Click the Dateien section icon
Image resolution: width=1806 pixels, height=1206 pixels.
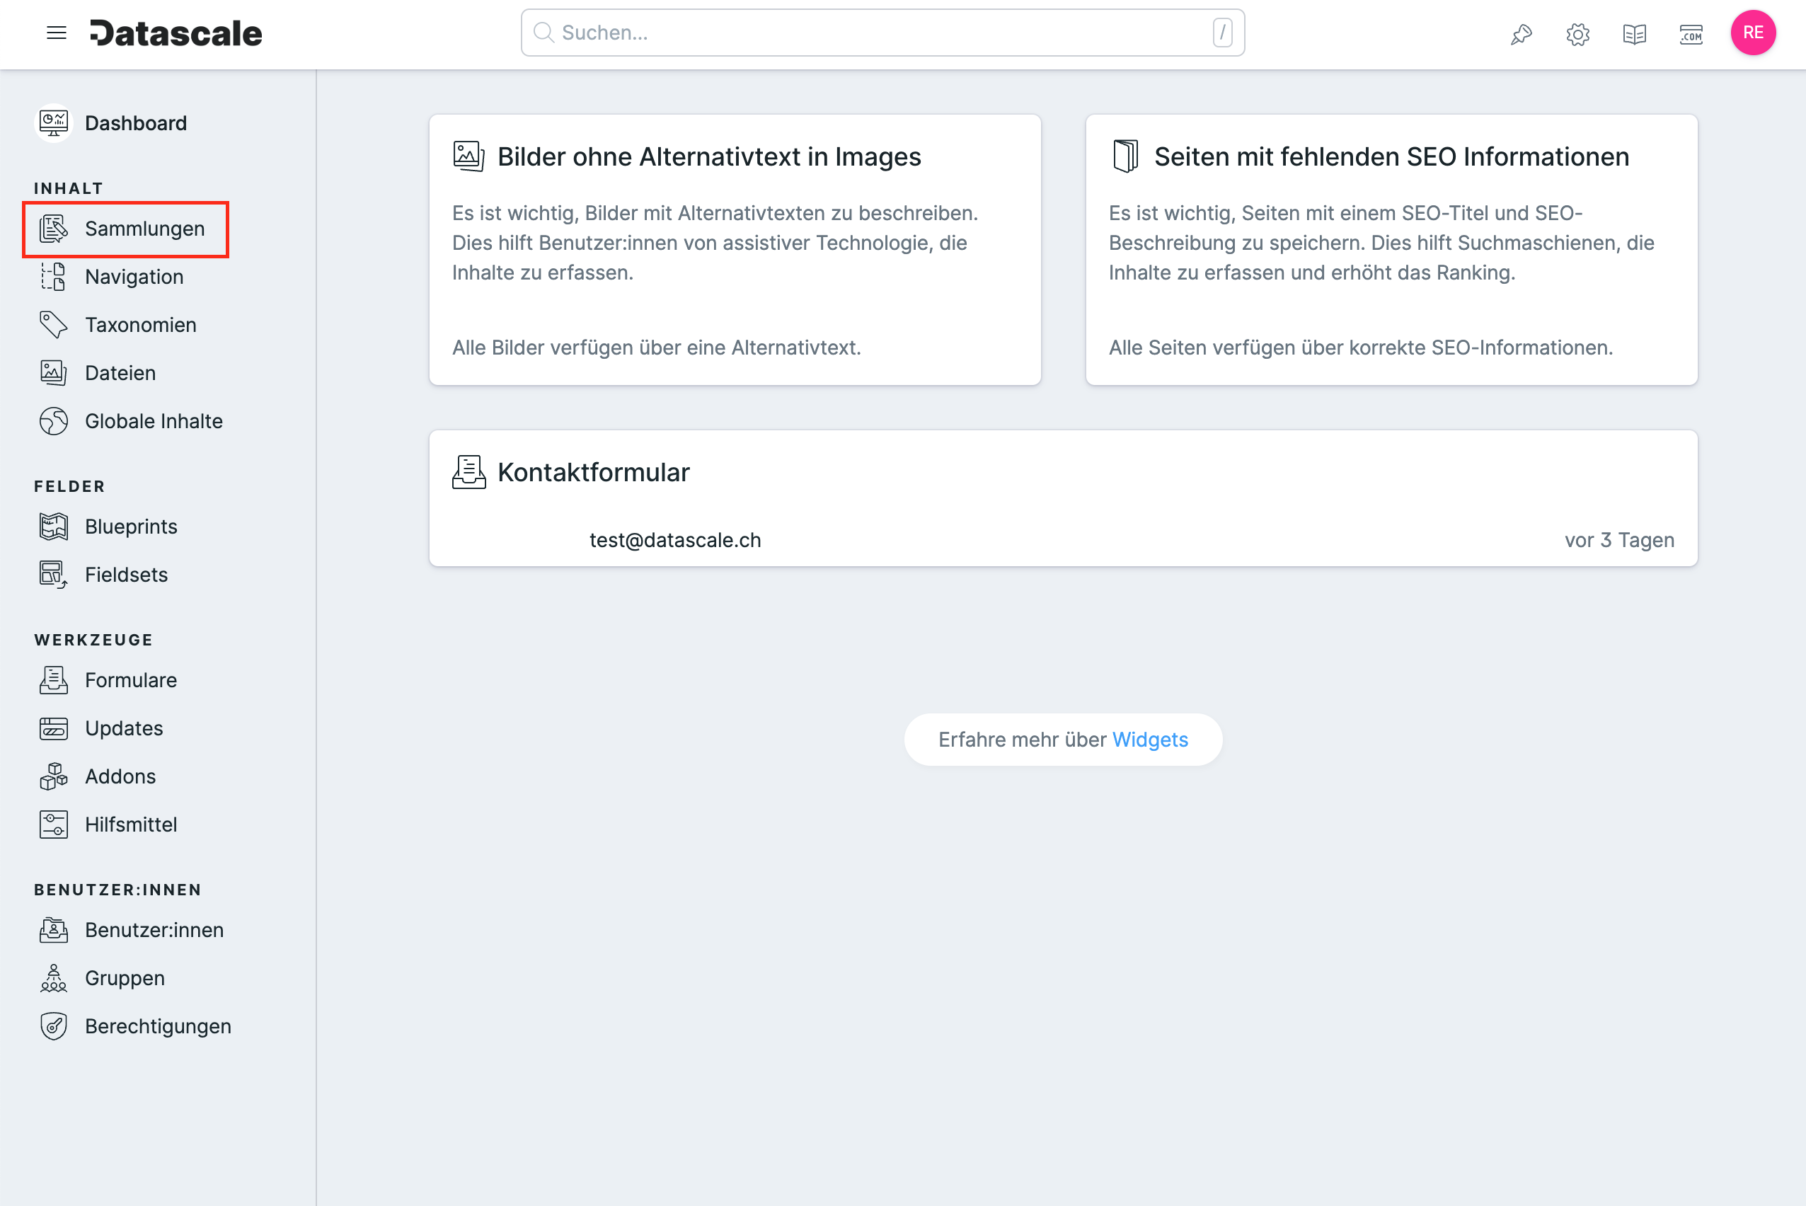(x=54, y=373)
